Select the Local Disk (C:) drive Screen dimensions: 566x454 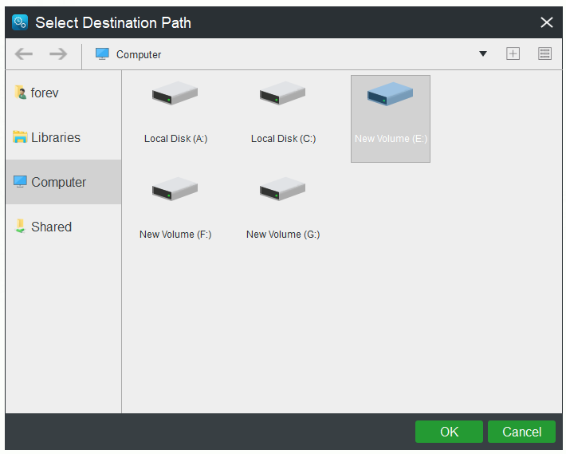point(283,113)
